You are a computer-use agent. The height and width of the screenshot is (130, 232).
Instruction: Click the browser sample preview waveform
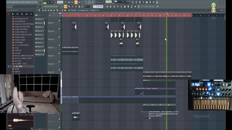(x=21, y=120)
